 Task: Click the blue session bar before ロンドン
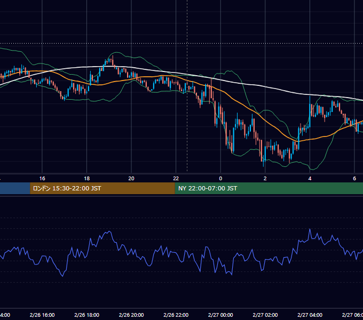(15, 188)
